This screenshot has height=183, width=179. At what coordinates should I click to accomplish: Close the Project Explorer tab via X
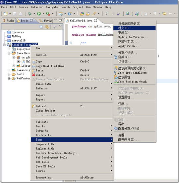coord(32,20)
